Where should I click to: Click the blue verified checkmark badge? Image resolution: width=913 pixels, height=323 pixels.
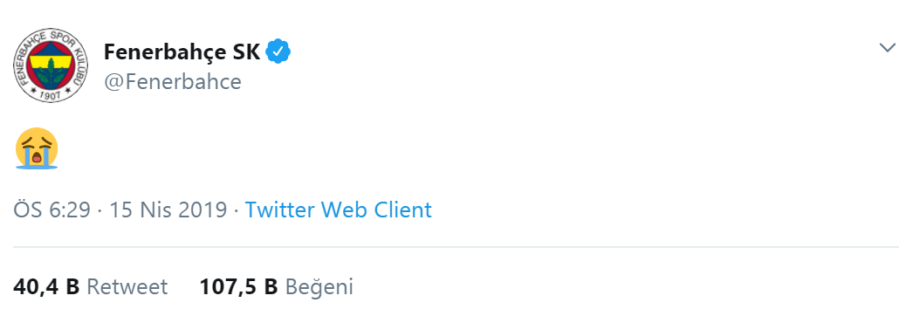278,52
